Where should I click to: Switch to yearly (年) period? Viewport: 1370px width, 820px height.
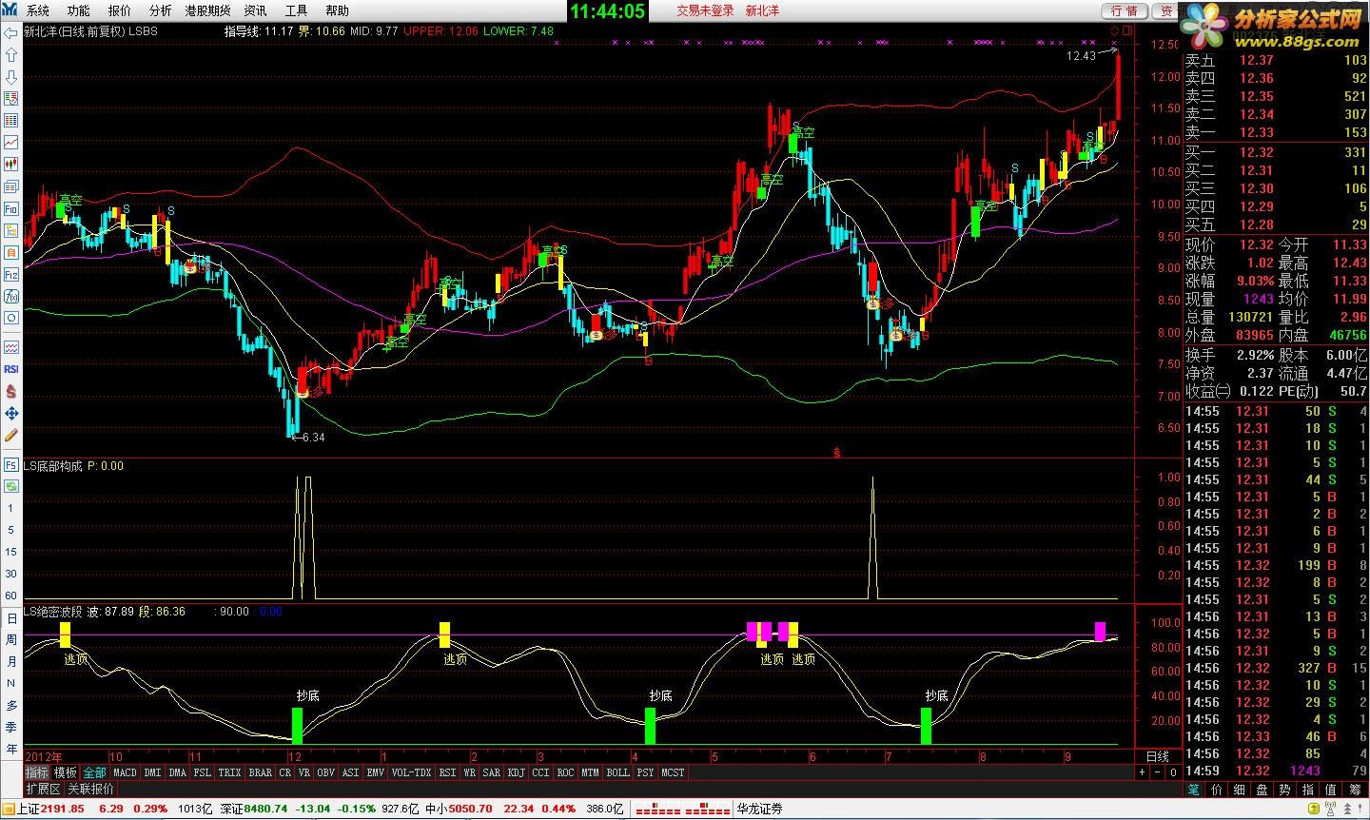11,750
